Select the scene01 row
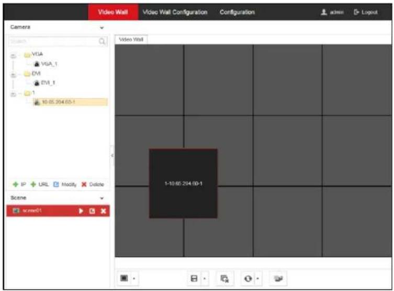This screenshot has width=394, height=291. click(58, 211)
